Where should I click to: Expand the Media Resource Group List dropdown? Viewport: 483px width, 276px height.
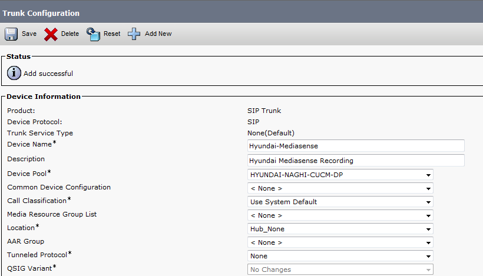[x=340, y=215]
